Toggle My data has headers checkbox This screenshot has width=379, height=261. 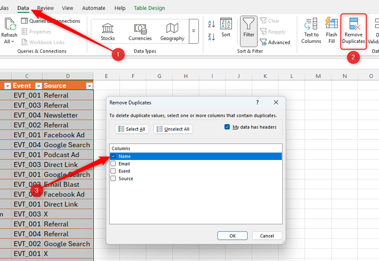[227, 127]
